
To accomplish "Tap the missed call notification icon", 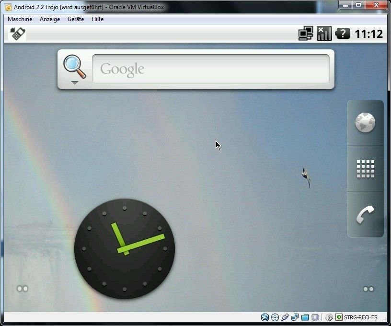I will click(17, 34).
